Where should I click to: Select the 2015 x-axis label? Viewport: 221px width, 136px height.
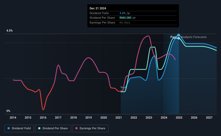pyautogui.click(x=28, y=118)
